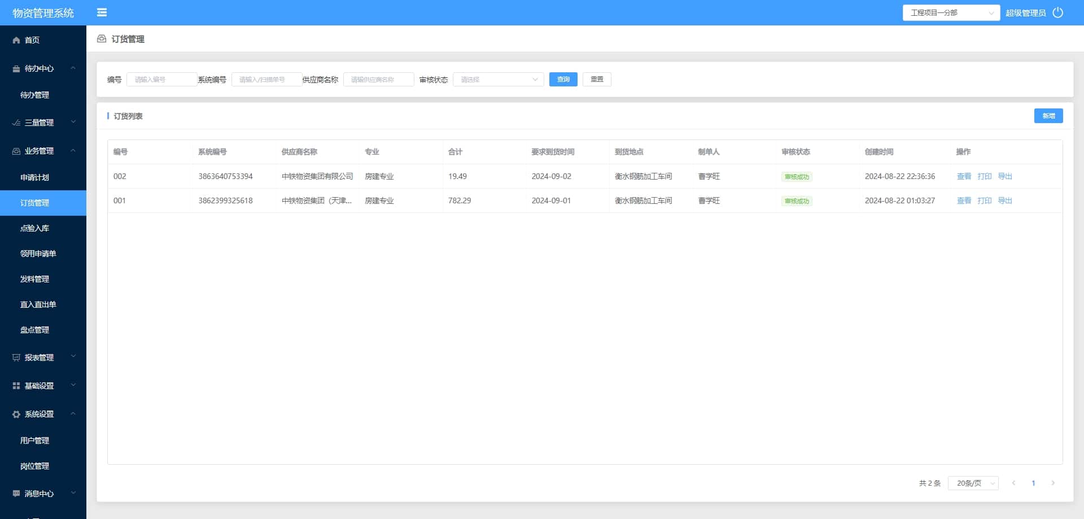Focus the 供应商名称 input field
Viewport: 1084px width, 519px height.
(x=378, y=80)
